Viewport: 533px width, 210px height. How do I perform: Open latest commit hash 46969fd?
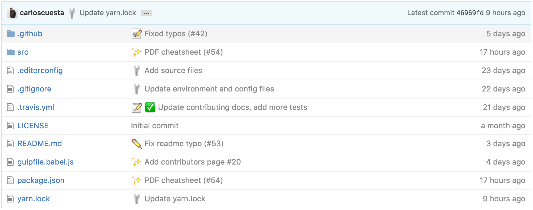tap(470, 13)
